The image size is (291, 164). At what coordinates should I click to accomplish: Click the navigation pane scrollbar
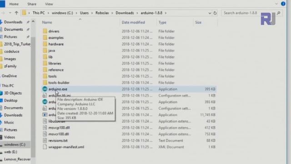coord(33,97)
